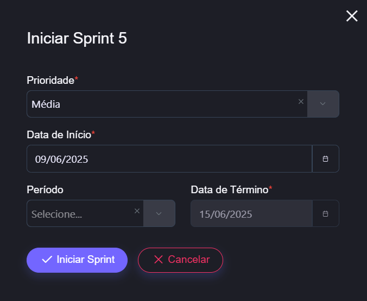Image resolution: width=367 pixels, height=301 pixels.
Task: Clear the selected Prioridade value Média
Action: coord(301,101)
